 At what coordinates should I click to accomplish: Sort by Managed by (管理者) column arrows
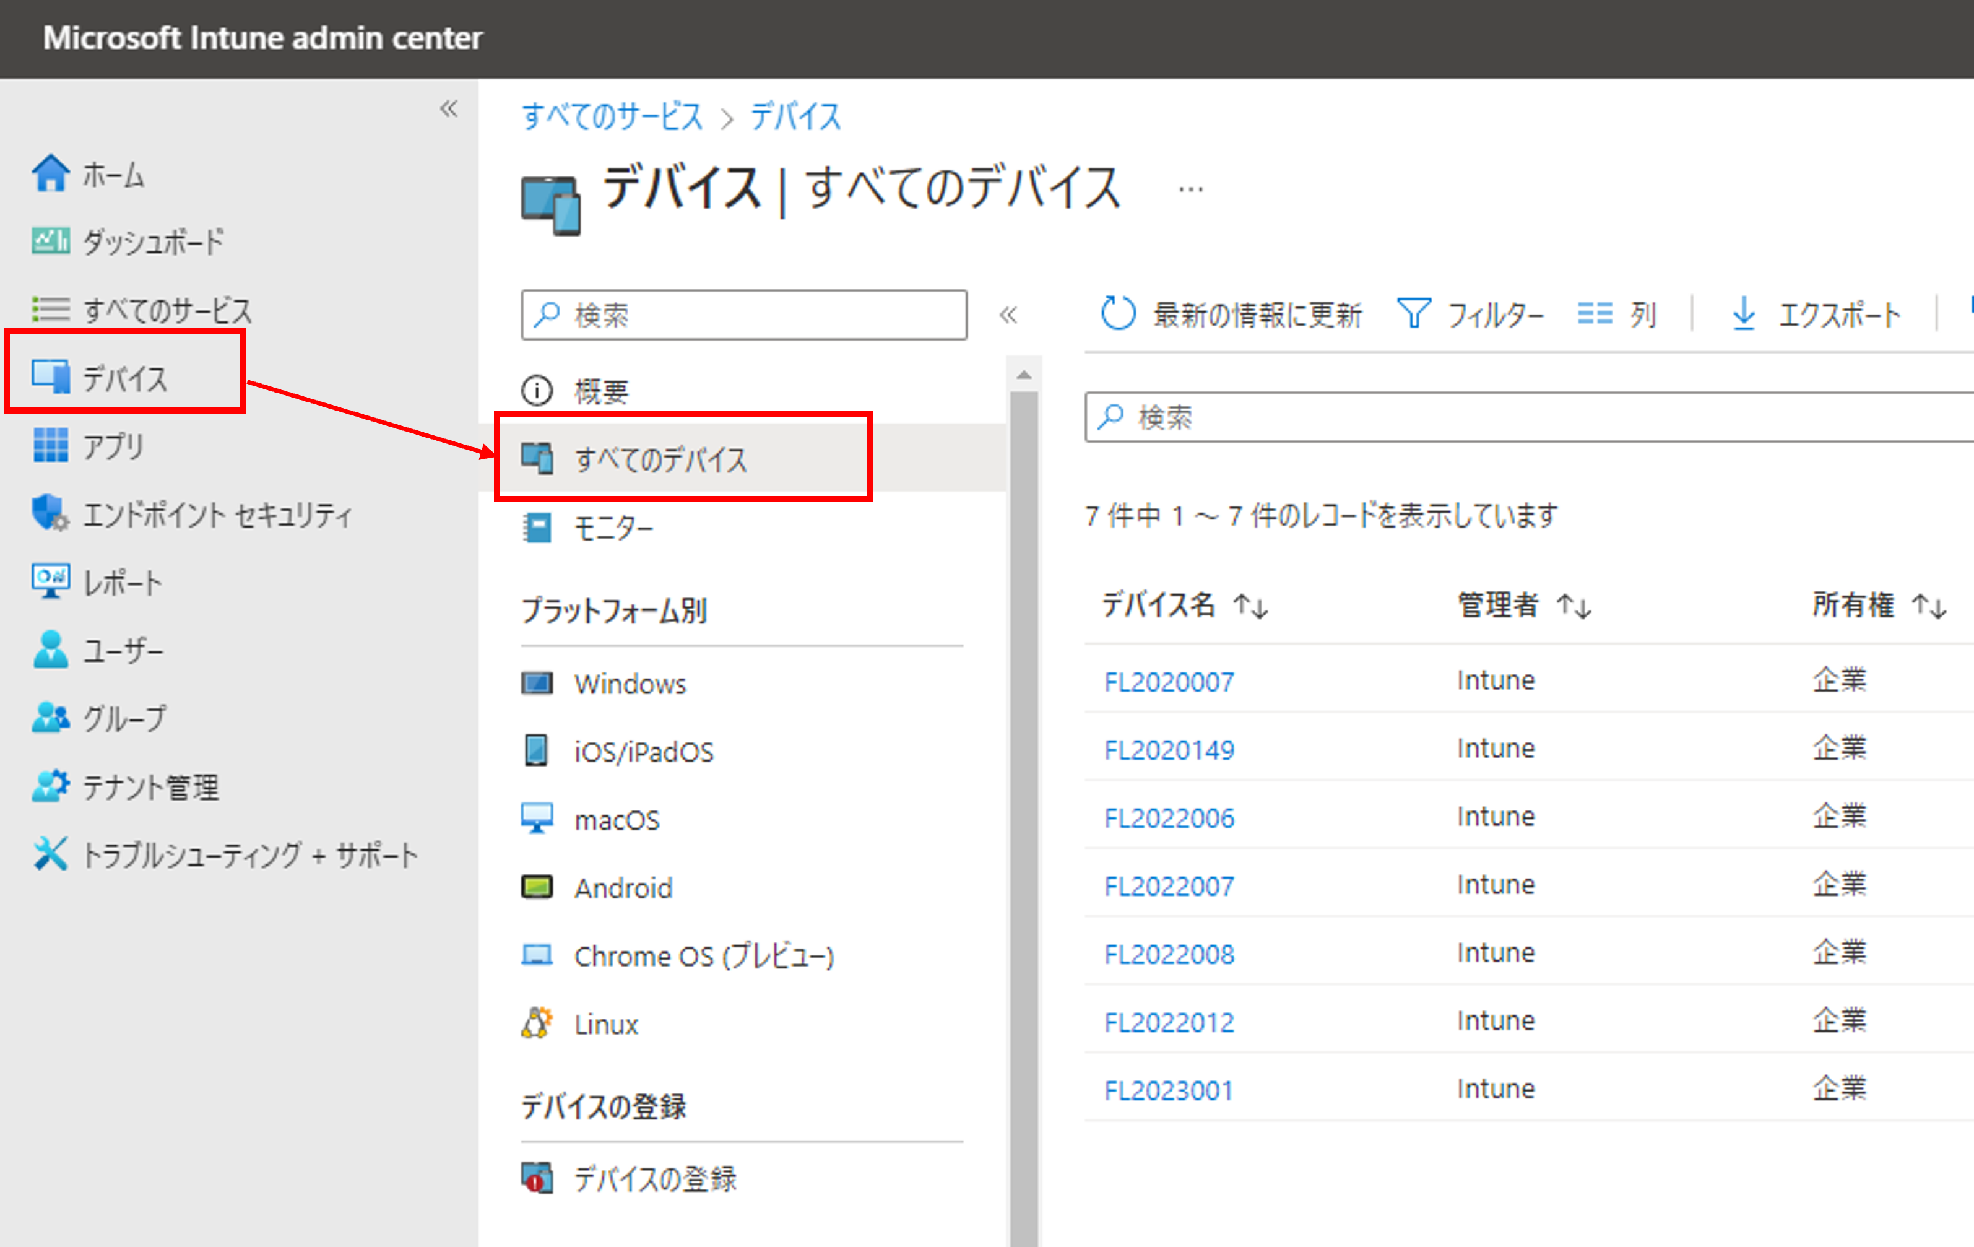pos(1574,606)
